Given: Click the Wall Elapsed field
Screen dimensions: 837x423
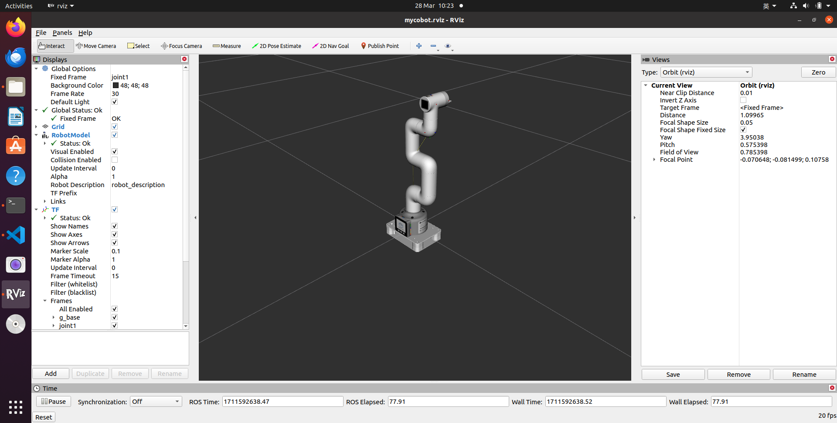Looking at the screenshot, I should pos(771,402).
